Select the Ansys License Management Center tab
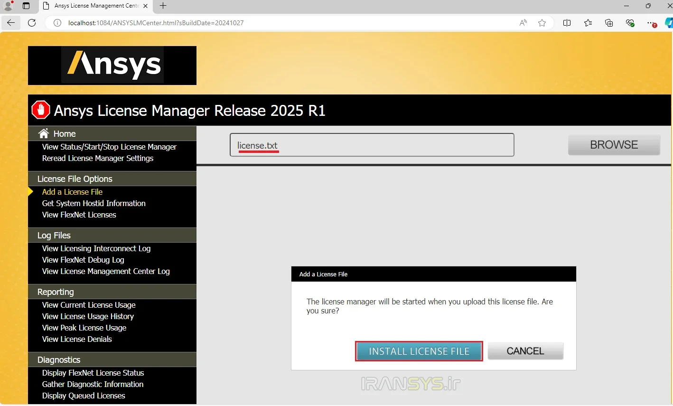This screenshot has width=673, height=406. (x=95, y=6)
